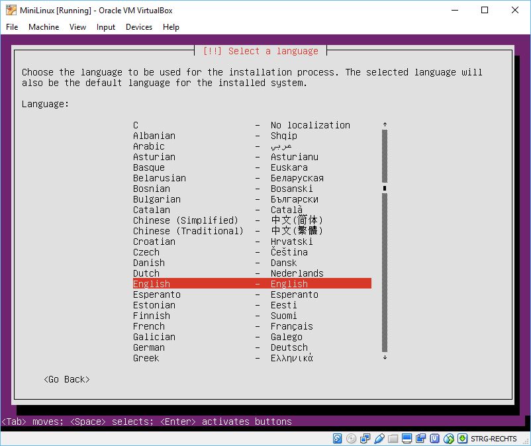
Task: Open the Machine menu
Action: 44,27
